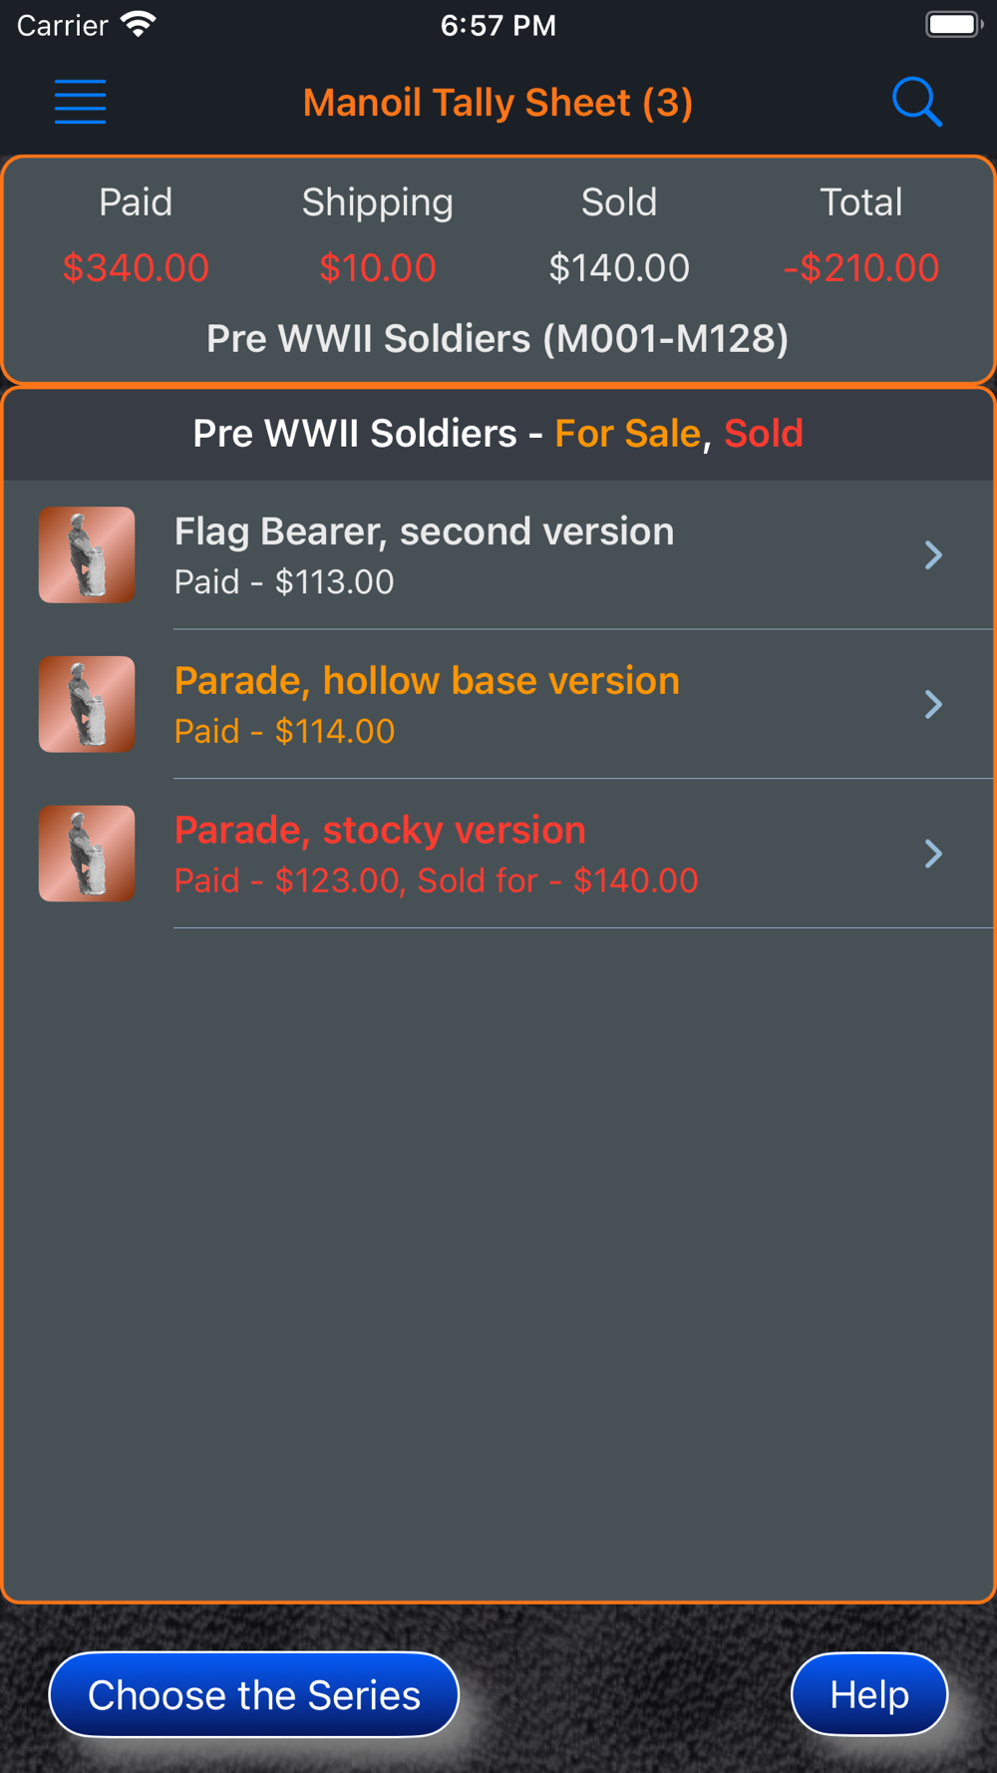The height and width of the screenshot is (1773, 997).
Task: Expand the Parade hollow base row chevron
Action: pos(933,704)
